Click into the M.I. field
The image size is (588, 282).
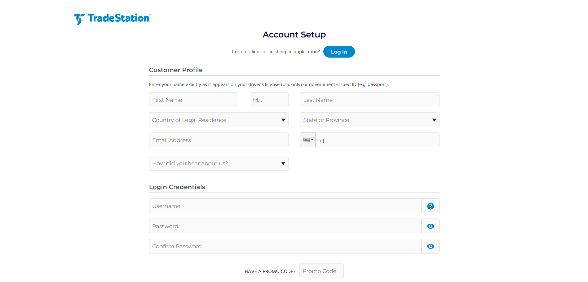click(269, 100)
